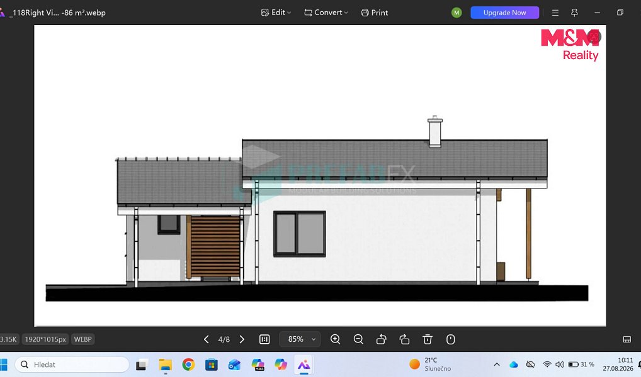
Task: Click the battery 31 % indicator
Action: [x=581, y=364]
